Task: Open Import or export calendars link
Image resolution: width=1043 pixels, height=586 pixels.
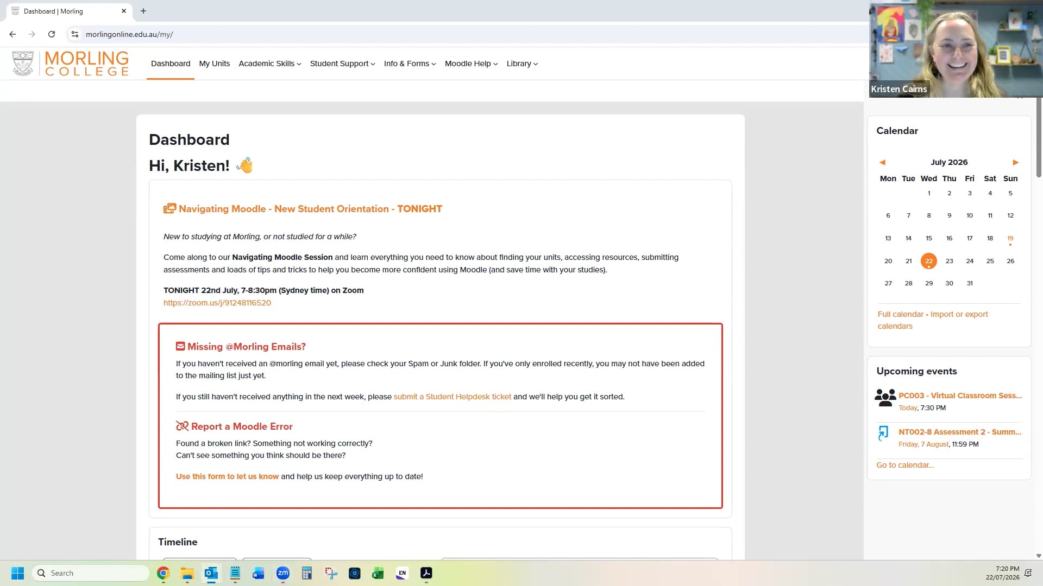Action: click(933, 320)
